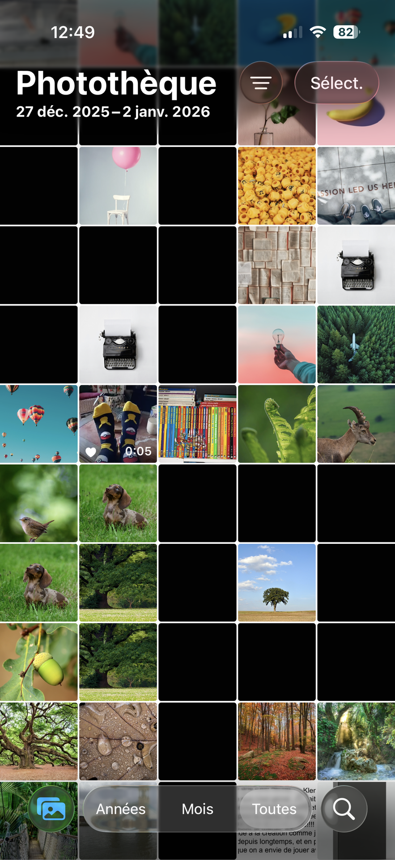
Task: Open the sort and filter options icon
Action: pos(261,83)
